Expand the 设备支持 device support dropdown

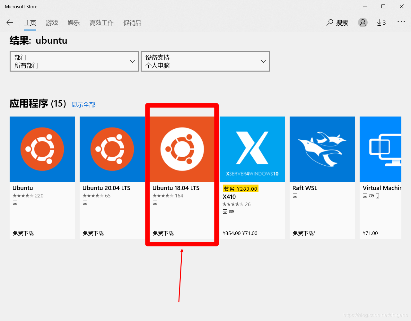point(205,61)
